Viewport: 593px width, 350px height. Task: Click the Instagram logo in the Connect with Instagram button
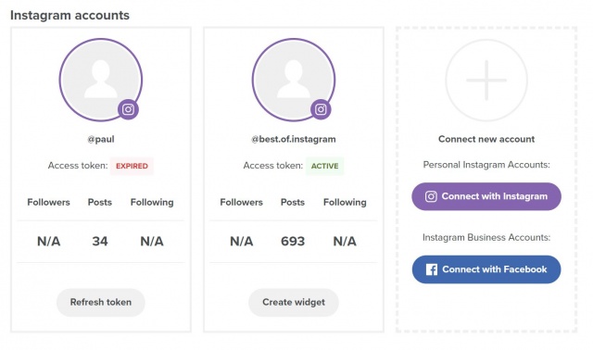(x=431, y=196)
